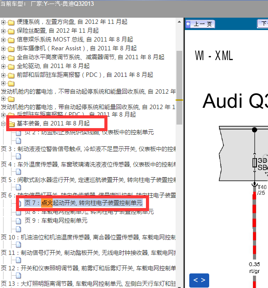Viewport: 268px width, 288px height.
Task: Expand the 倒车摄像机 Rear Assist folder
Action: [3, 49]
